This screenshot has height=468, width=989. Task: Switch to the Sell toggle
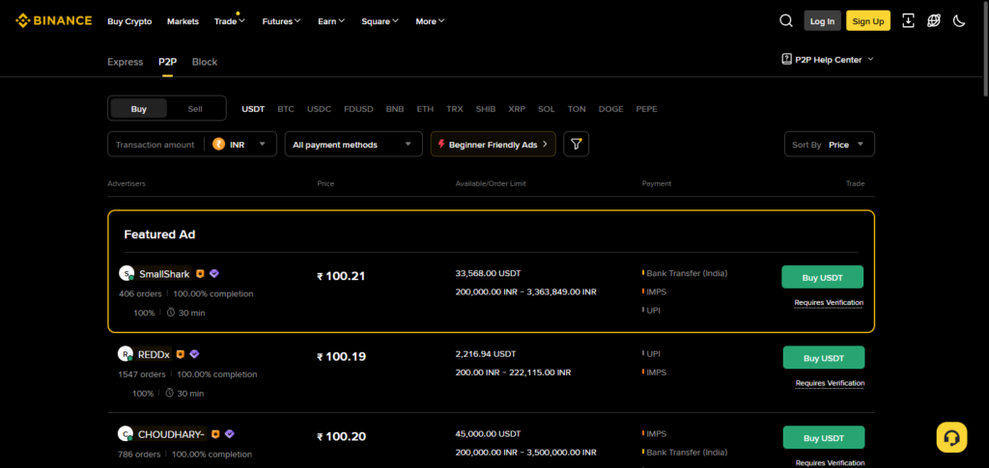195,108
